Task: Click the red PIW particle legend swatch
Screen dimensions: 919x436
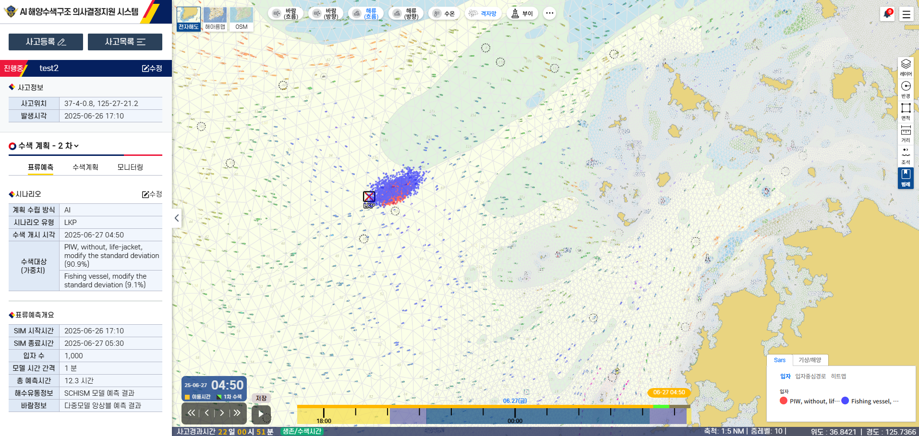Action: tap(784, 401)
